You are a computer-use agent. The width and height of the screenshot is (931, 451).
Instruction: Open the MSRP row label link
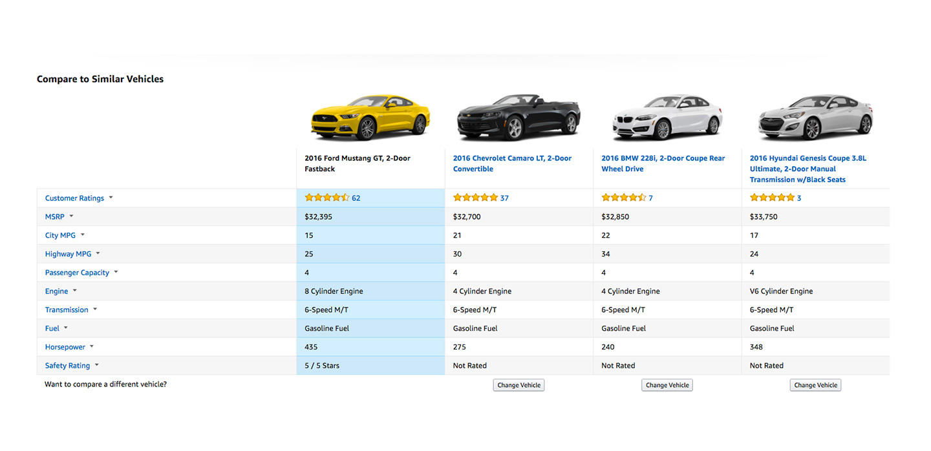point(55,217)
